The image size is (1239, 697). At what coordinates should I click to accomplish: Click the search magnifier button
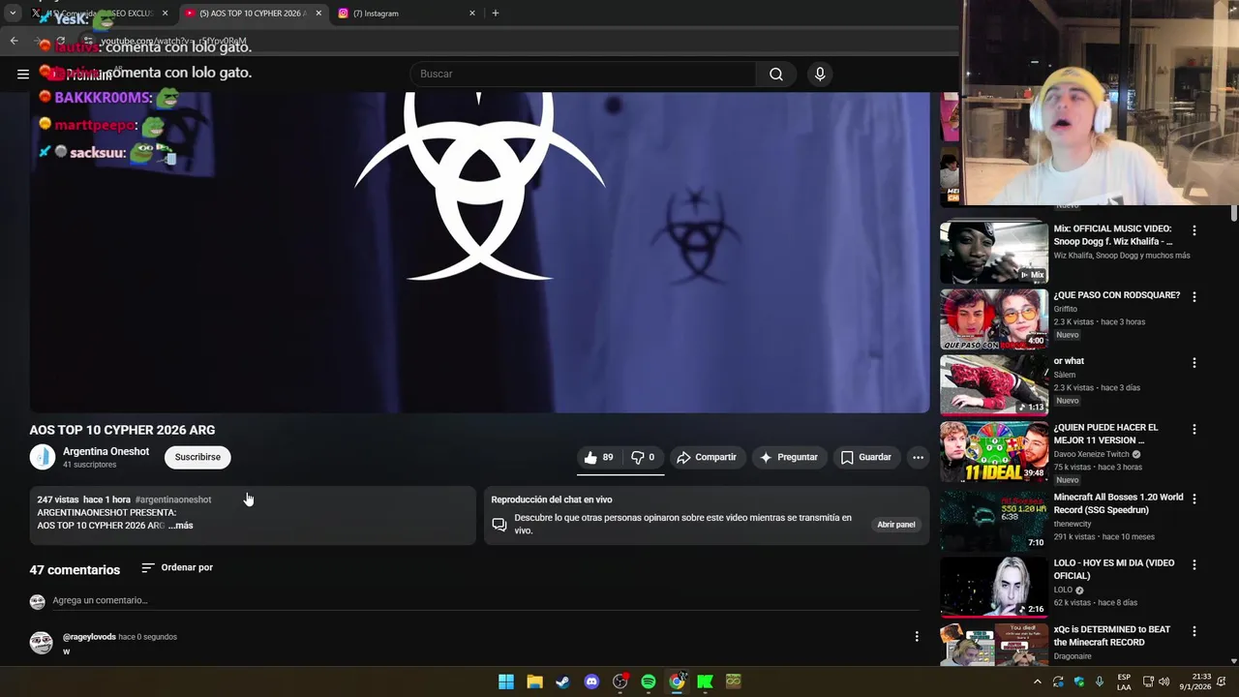click(776, 74)
